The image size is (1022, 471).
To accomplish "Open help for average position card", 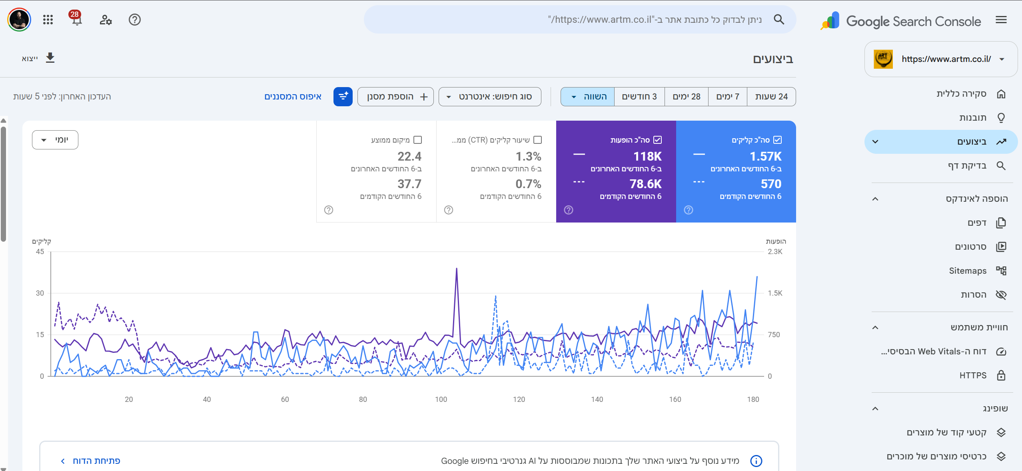I will click(329, 210).
